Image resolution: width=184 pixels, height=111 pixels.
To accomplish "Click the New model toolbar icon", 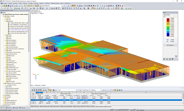I will (x=2, y=6).
